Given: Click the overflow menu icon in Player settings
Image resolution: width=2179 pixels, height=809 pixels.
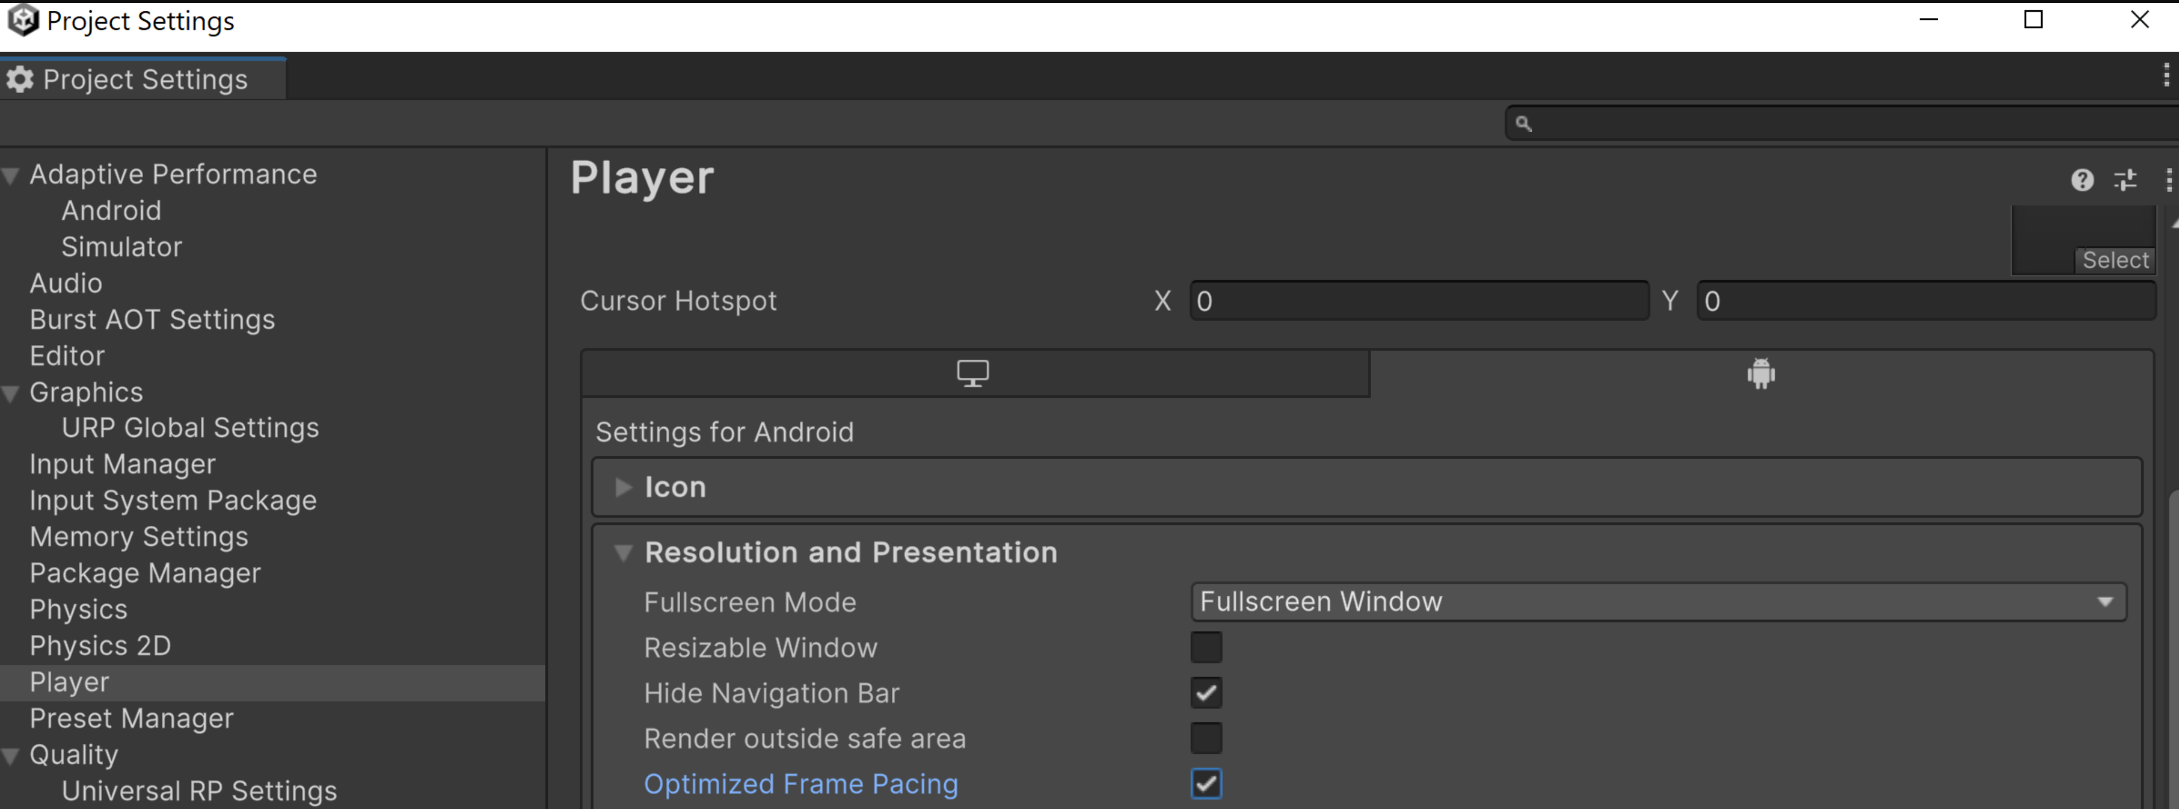Looking at the screenshot, I should coord(2167,179).
